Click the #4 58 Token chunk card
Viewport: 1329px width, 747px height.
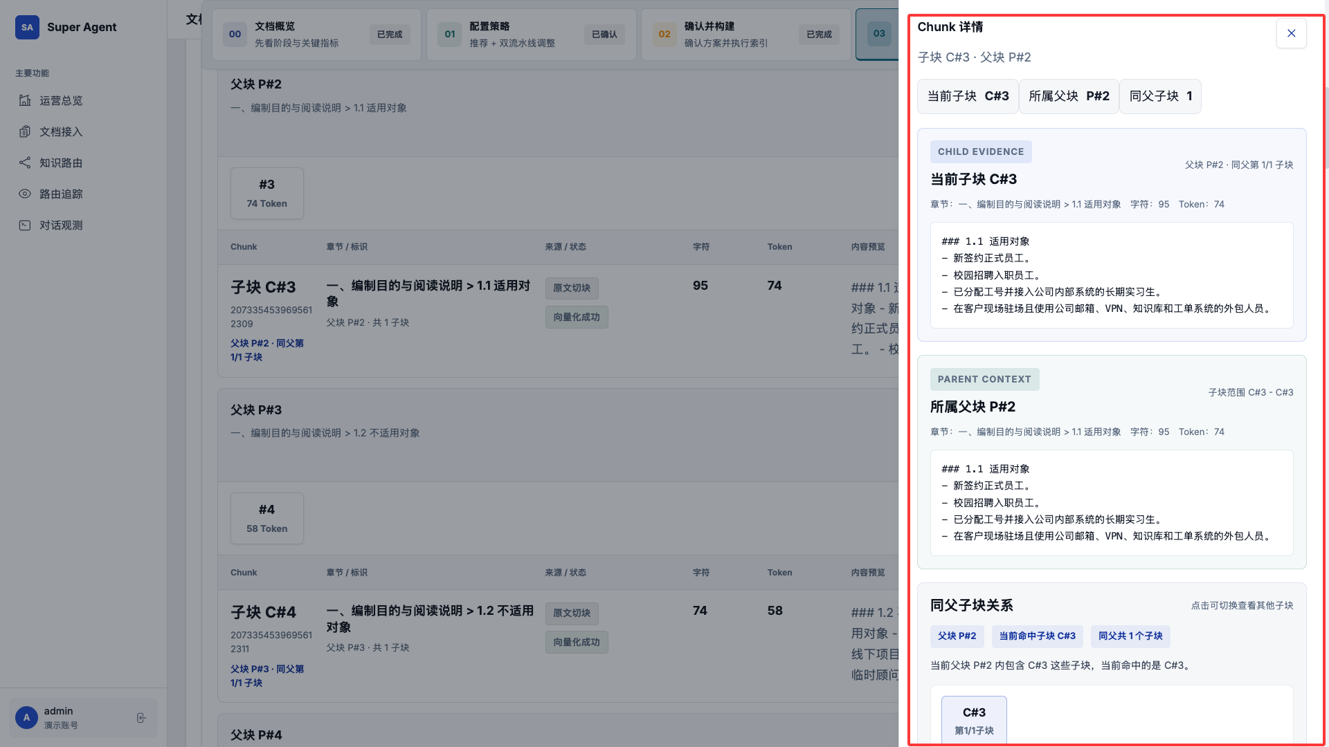tap(266, 518)
